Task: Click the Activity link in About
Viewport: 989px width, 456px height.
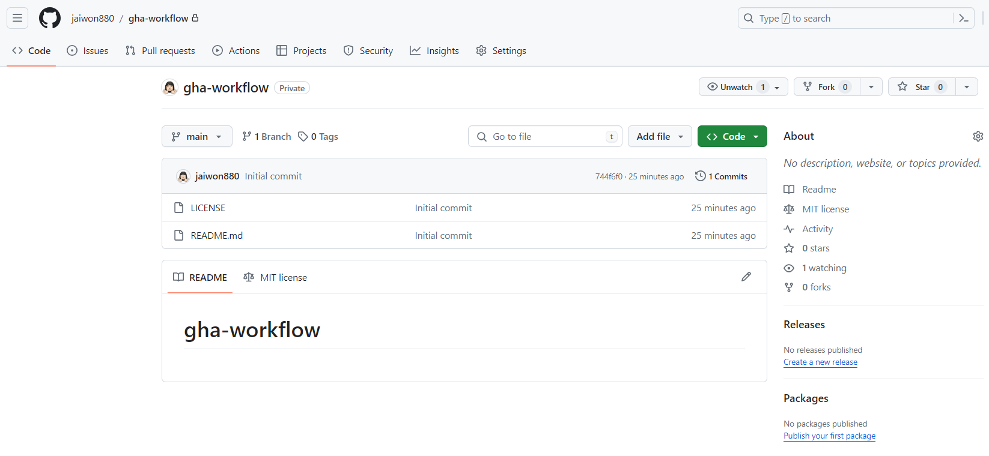Action: 818,229
